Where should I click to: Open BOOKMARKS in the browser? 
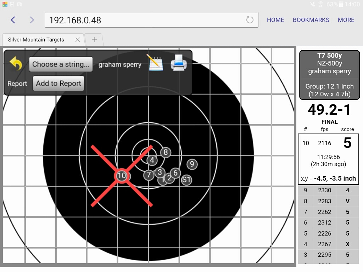311,20
